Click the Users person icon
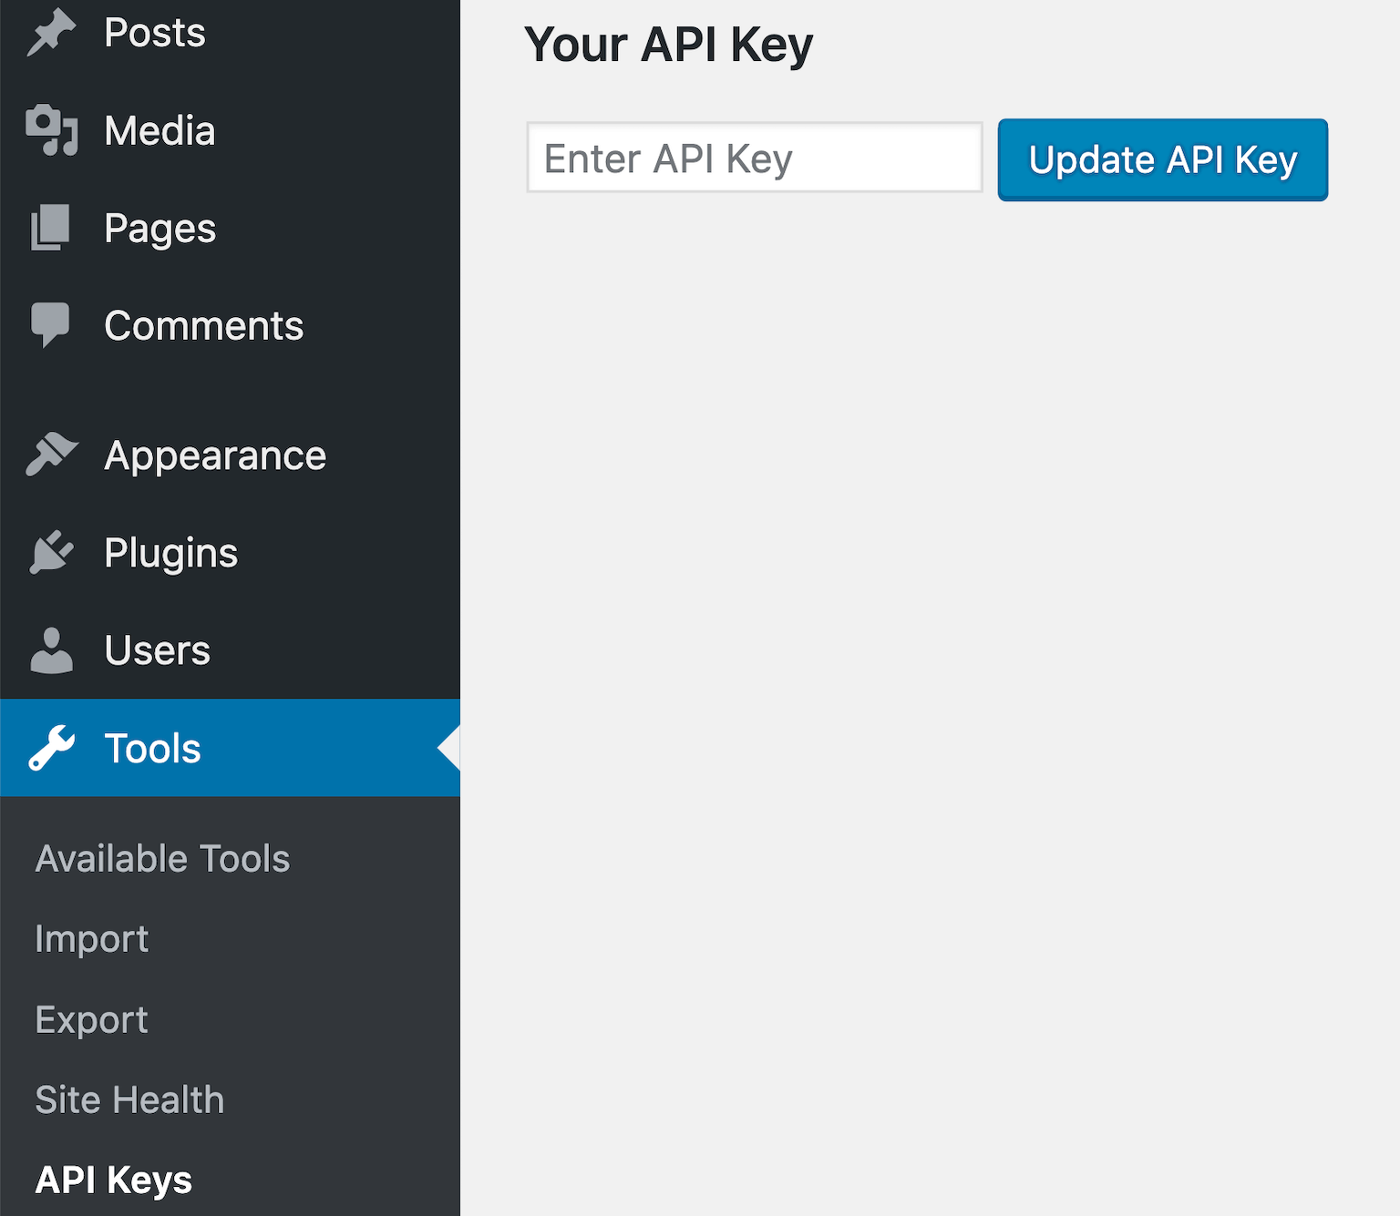1400x1216 pixels. pyautogui.click(x=51, y=650)
